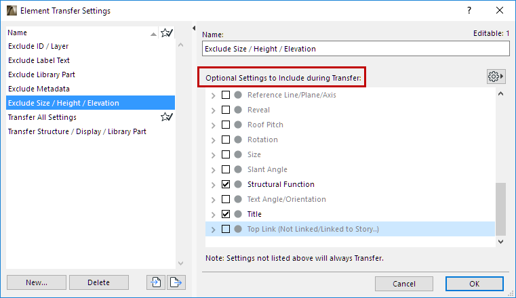
Task: Click the collapse arrow left of Name field
Action: [x=193, y=28]
